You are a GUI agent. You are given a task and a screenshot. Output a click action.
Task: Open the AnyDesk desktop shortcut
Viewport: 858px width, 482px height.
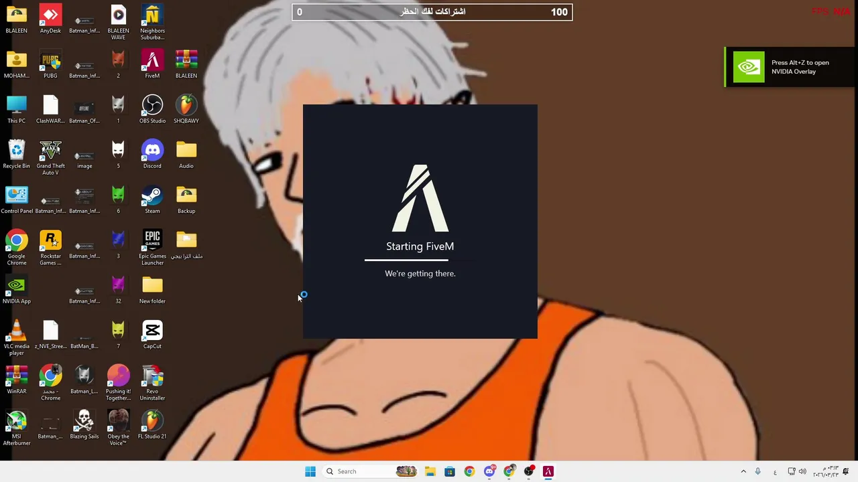click(50, 19)
